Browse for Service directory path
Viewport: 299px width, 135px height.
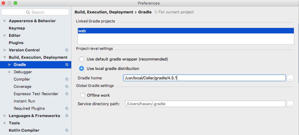click(x=290, y=104)
